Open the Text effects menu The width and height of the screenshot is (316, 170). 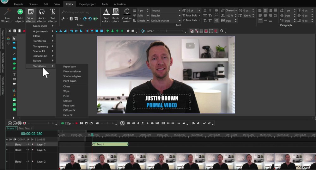pos(52,16)
